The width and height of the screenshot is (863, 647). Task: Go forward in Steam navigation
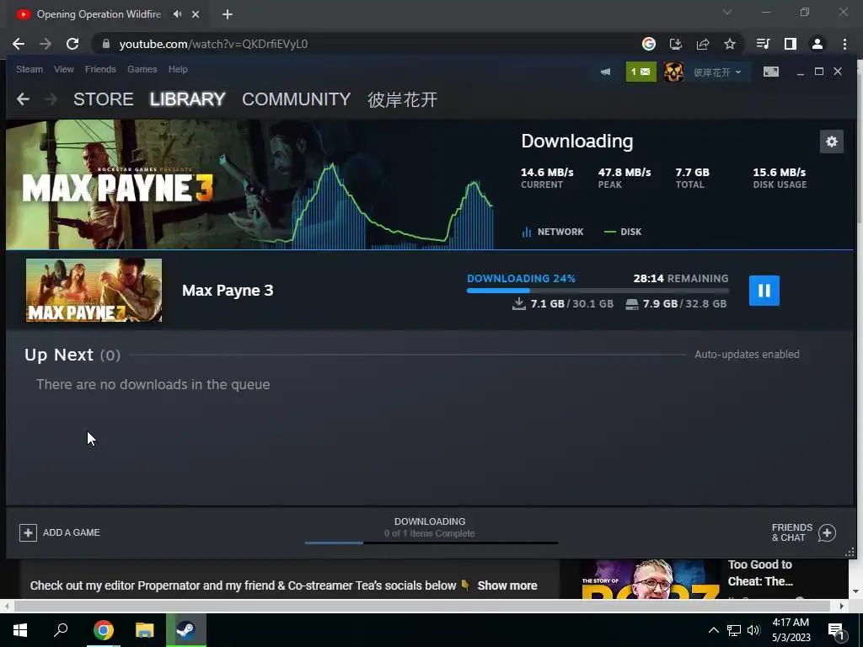(x=51, y=99)
